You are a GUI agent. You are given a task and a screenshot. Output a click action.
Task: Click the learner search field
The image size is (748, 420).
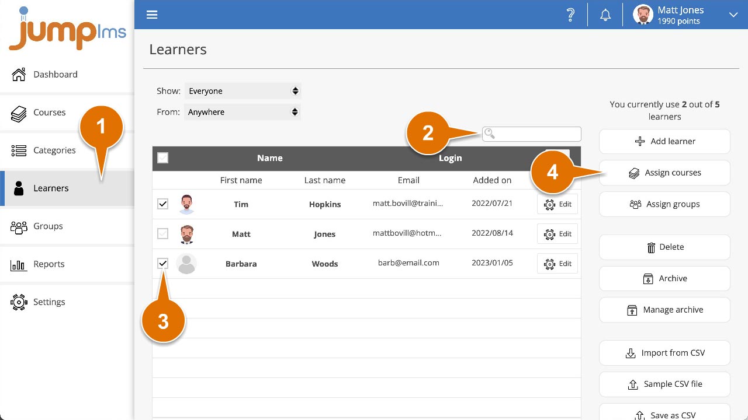[x=532, y=134]
